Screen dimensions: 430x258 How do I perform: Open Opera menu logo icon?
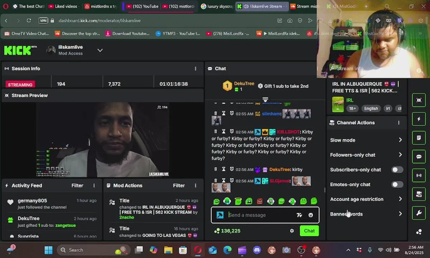6,6
